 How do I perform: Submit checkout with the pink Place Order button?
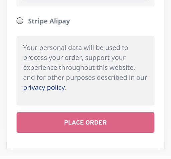[85, 122]
